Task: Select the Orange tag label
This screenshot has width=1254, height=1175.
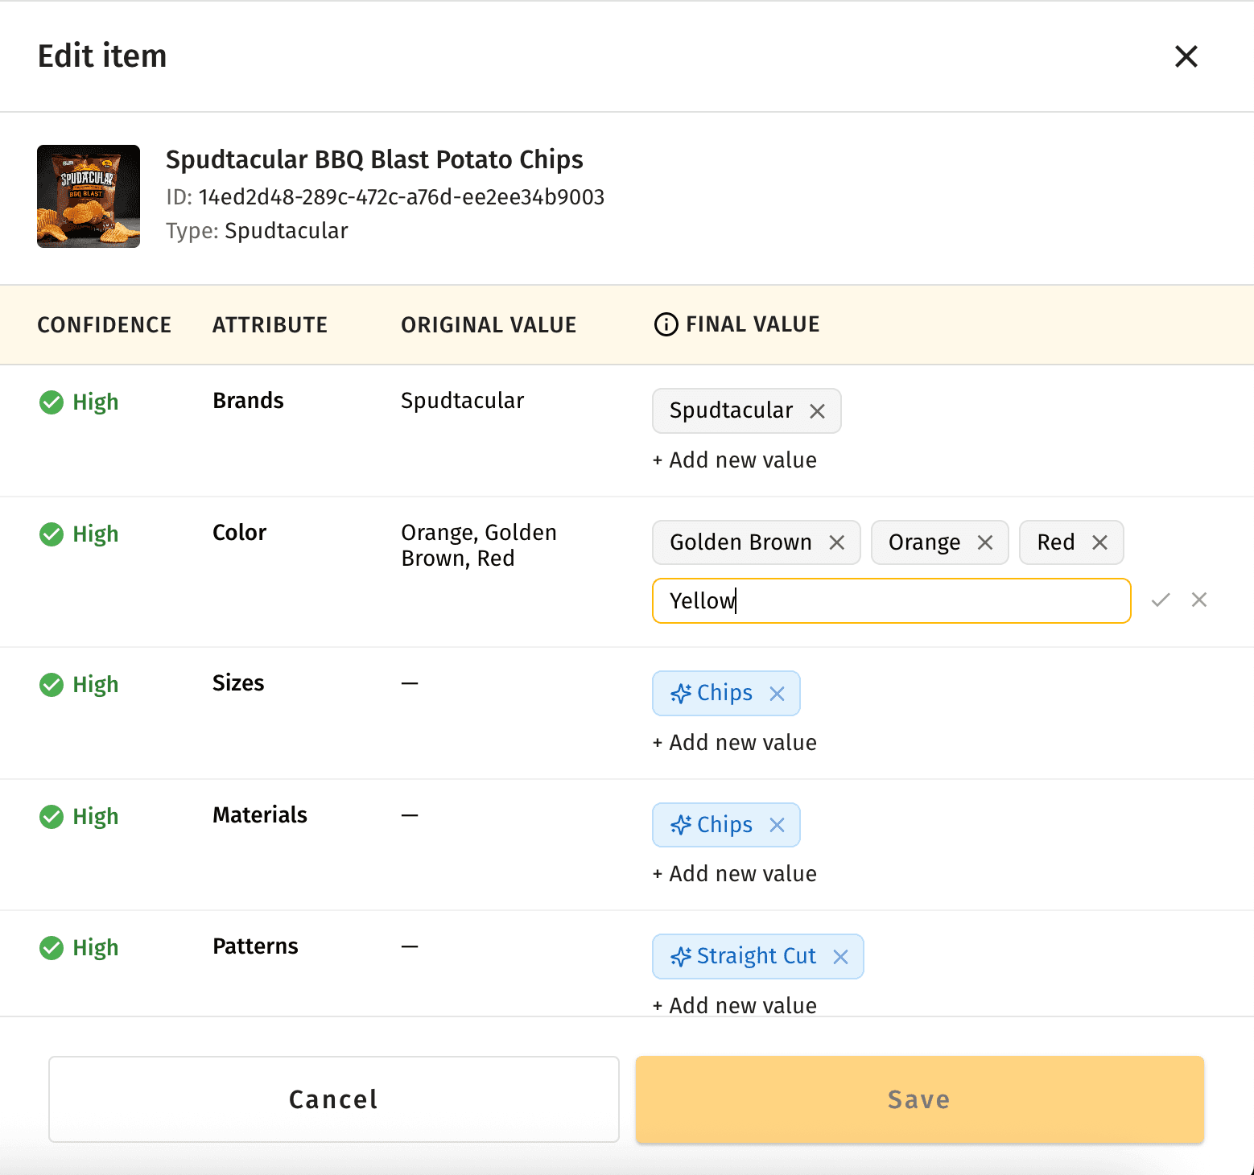Action: (924, 543)
